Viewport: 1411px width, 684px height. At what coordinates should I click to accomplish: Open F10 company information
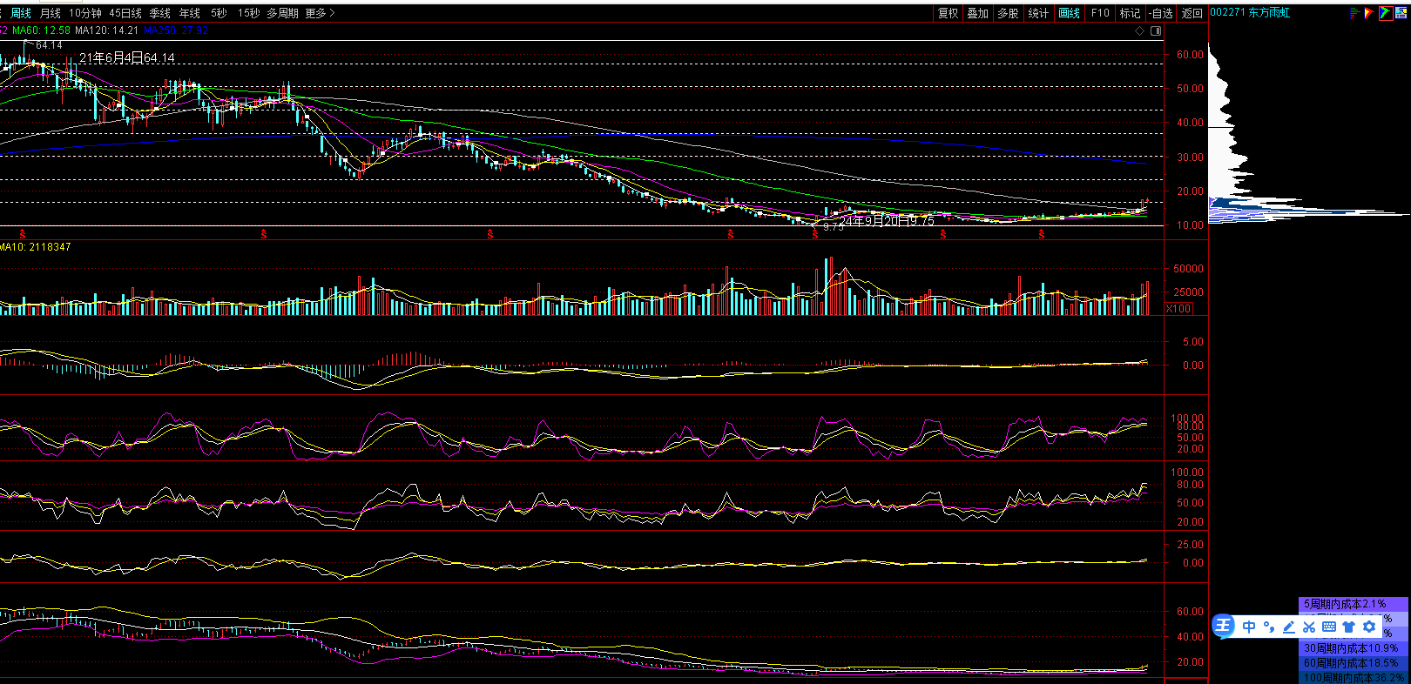point(1100,13)
